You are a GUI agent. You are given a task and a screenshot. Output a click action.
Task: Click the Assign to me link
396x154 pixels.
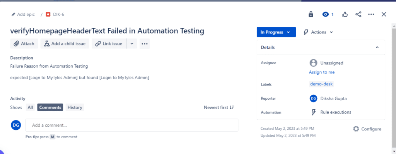point(322,72)
